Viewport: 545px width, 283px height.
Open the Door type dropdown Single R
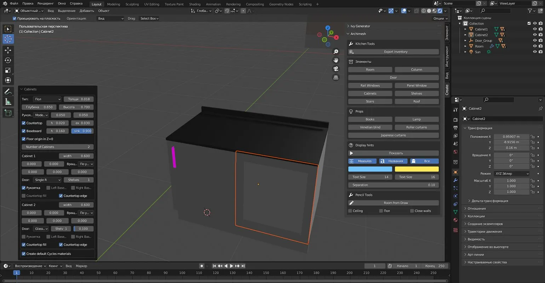point(47,180)
